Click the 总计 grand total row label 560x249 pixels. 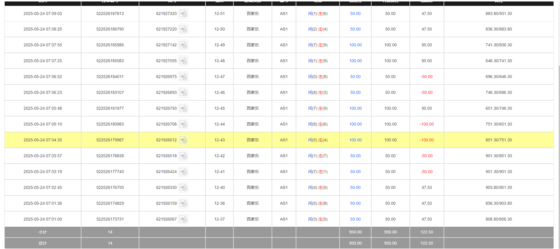coord(43,243)
